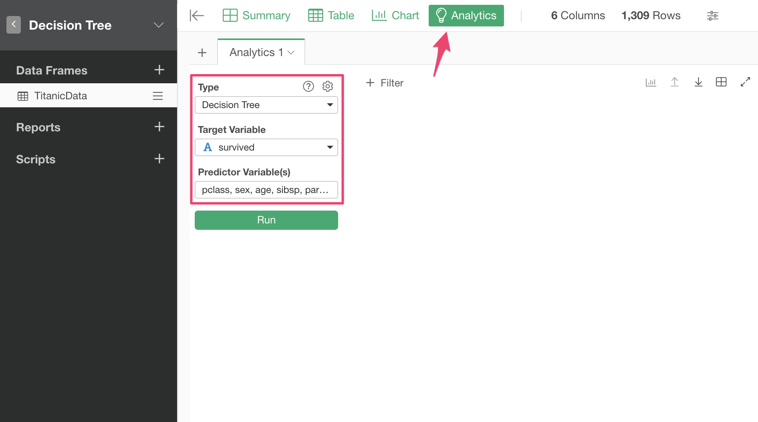Click the back arrow beside Decision Tree
Image resolution: width=758 pixels, height=422 pixels.
click(14, 25)
